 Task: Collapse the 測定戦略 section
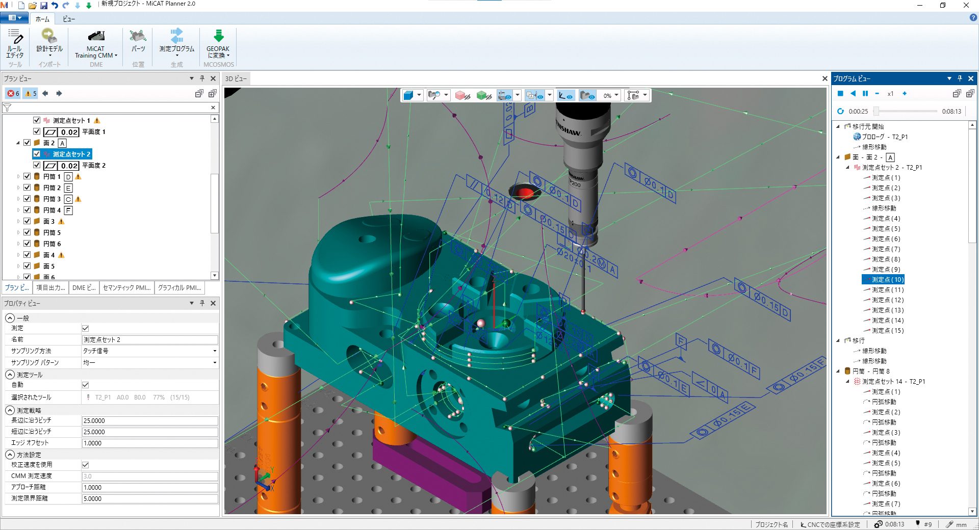pyautogui.click(x=10, y=410)
